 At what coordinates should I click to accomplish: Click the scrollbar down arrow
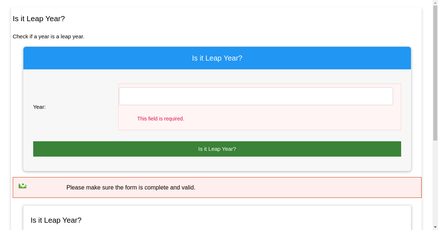pyautogui.click(x=434, y=227)
